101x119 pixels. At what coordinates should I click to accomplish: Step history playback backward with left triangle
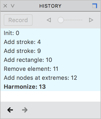(49, 20)
